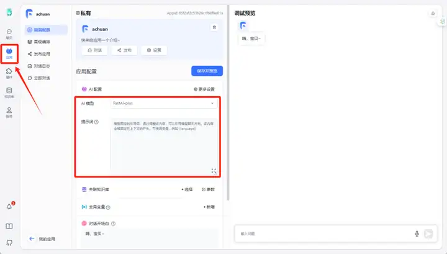Select the 简易配置 simple config tab
The width and height of the screenshot is (447, 254).
(46, 30)
